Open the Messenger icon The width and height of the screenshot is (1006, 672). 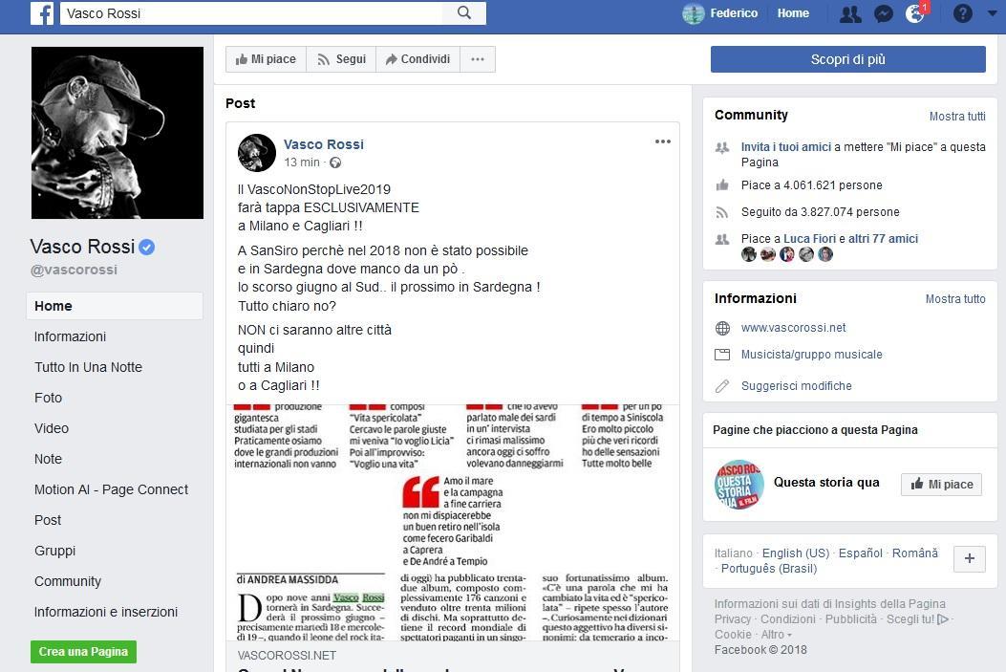click(884, 13)
